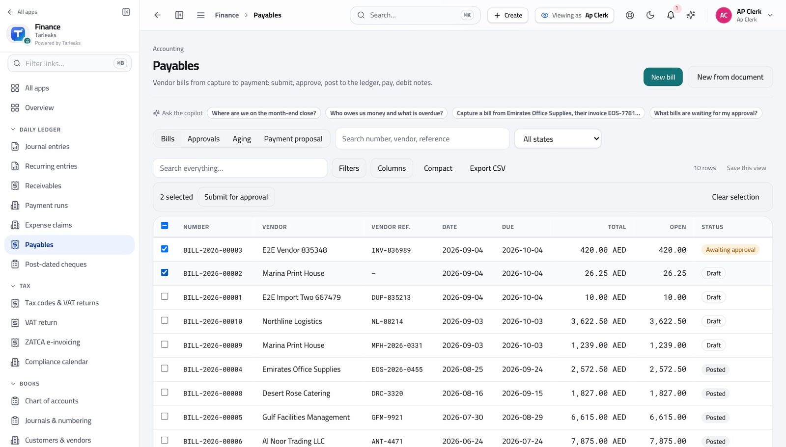Open the Create menu

508,15
